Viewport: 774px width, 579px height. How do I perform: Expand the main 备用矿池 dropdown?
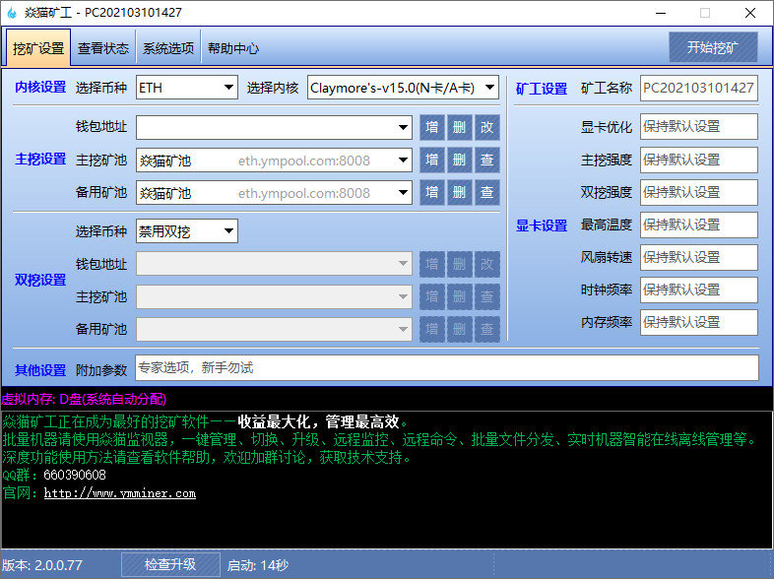(x=274, y=192)
